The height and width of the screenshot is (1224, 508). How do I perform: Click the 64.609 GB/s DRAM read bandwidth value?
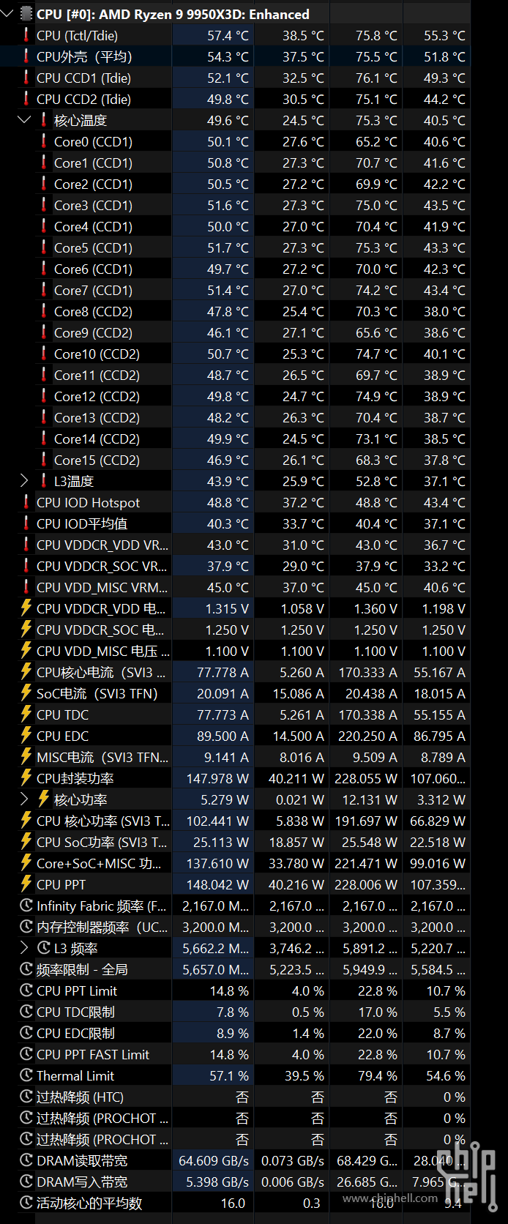point(214,1160)
